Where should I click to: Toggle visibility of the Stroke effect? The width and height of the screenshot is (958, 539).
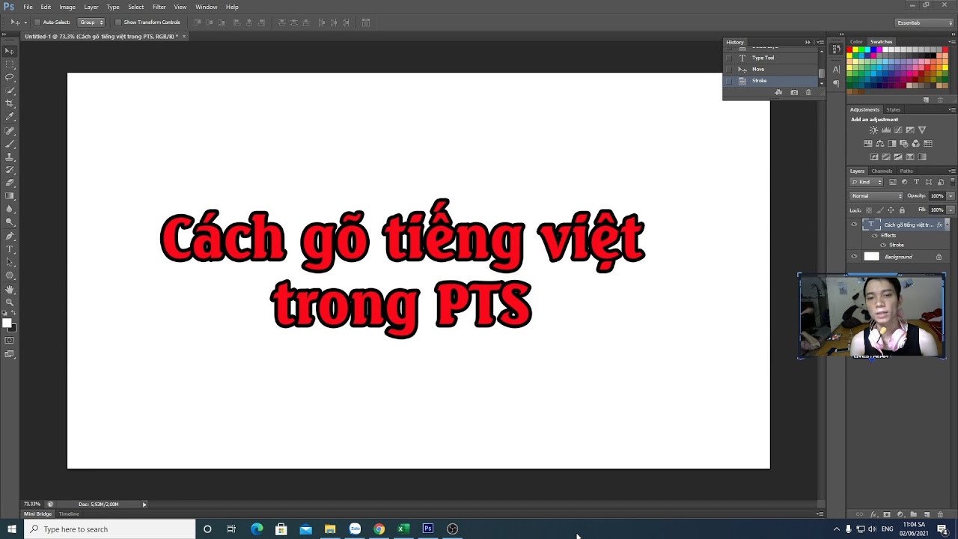point(883,245)
